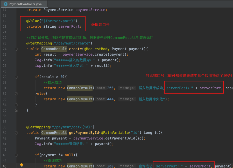The width and height of the screenshot is (233, 168).
Task: Click line number 19 in gutter
Action: 5,21
